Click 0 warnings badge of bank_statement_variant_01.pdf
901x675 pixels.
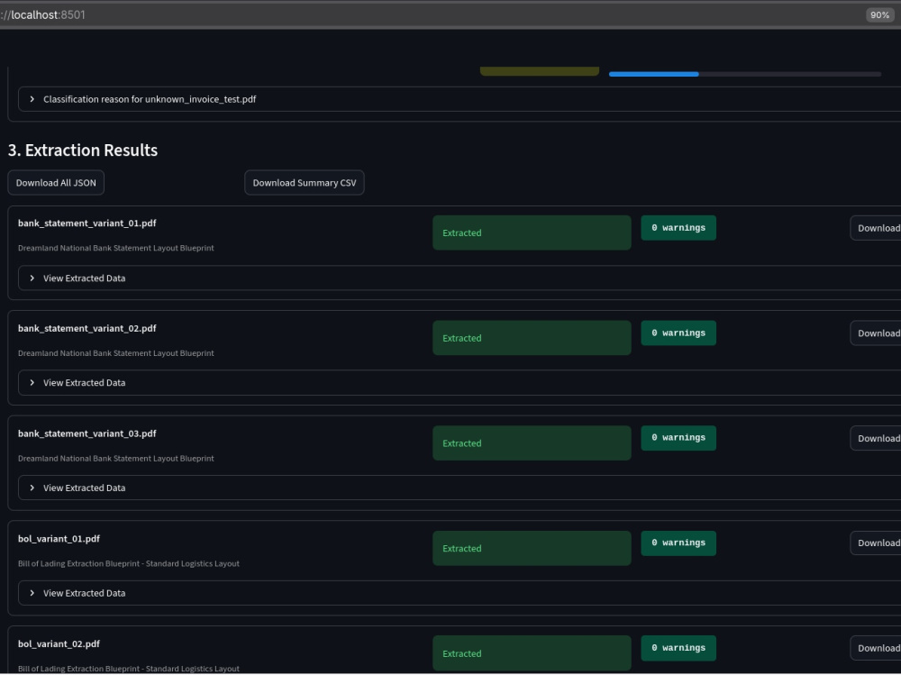click(678, 228)
